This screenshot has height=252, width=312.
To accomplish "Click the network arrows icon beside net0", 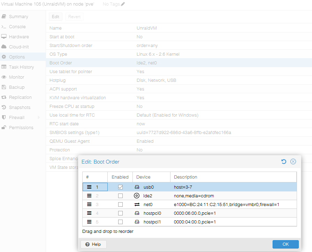I will 137,205.
